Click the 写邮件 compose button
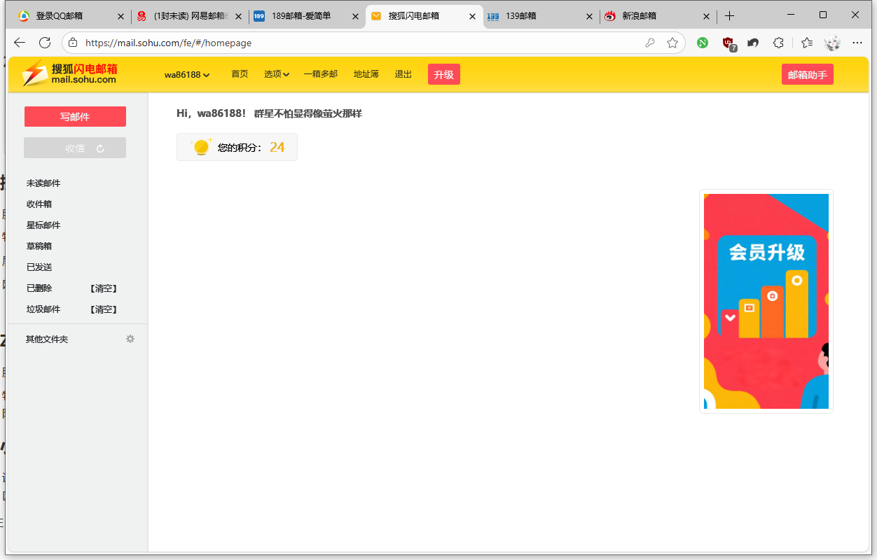This screenshot has width=877, height=560. 75,117
